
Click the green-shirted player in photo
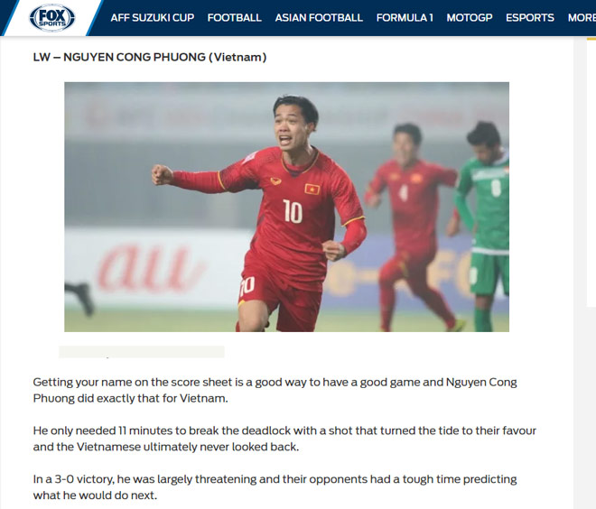pyautogui.click(x=484, y=226)
